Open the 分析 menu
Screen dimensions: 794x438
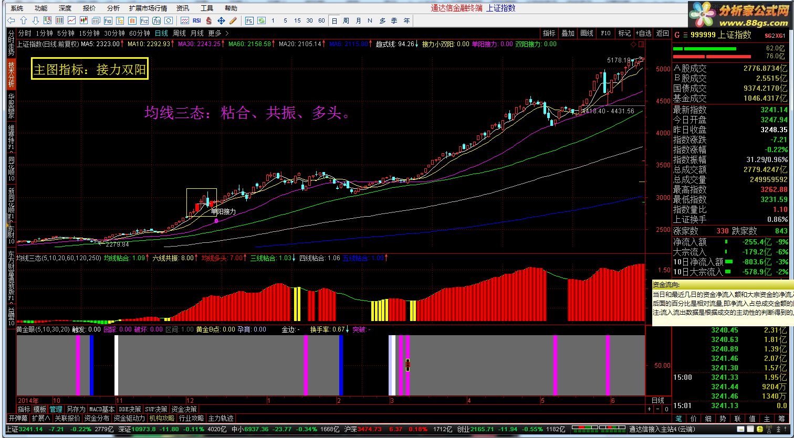click(x=113, y=8)
